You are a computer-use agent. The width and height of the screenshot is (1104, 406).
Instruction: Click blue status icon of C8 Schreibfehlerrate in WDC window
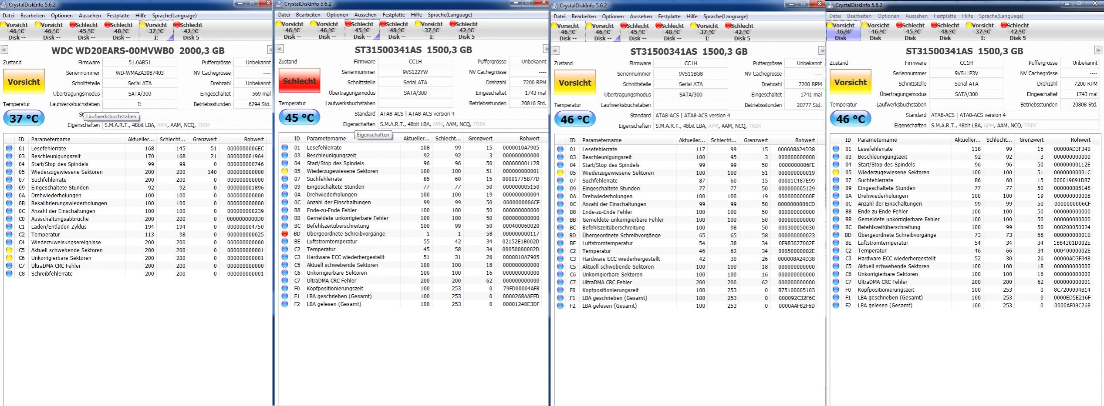9,273
